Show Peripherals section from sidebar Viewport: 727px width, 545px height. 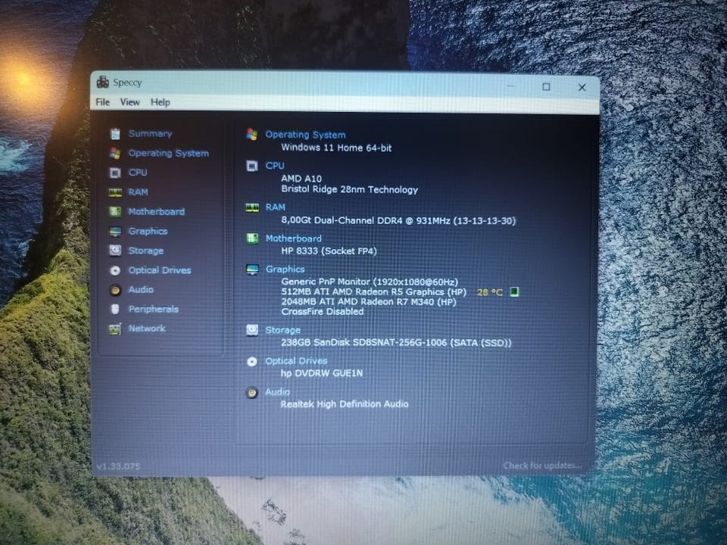(x=154, y=309)
